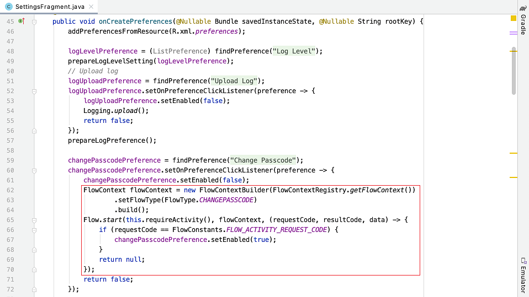Image resolution: width=529 pixels, height=297 pixels.
Task: Click line number 62 in the gutter
Action: pyautogui.click(x=10, y=190)
